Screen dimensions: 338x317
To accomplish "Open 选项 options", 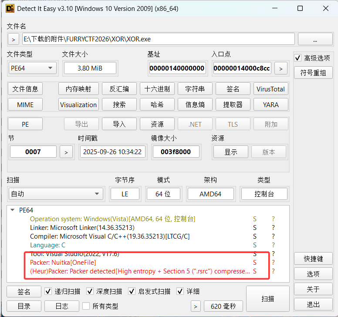I will point(313,274).
